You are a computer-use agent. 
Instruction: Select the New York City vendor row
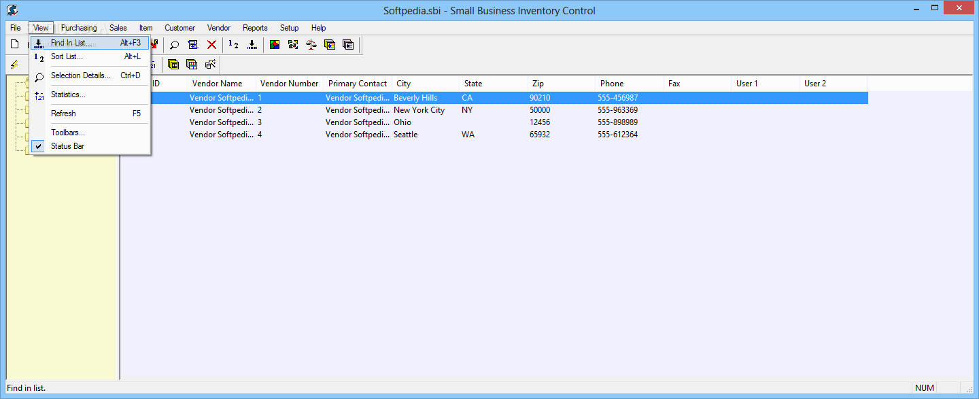(x=494, y=110)
